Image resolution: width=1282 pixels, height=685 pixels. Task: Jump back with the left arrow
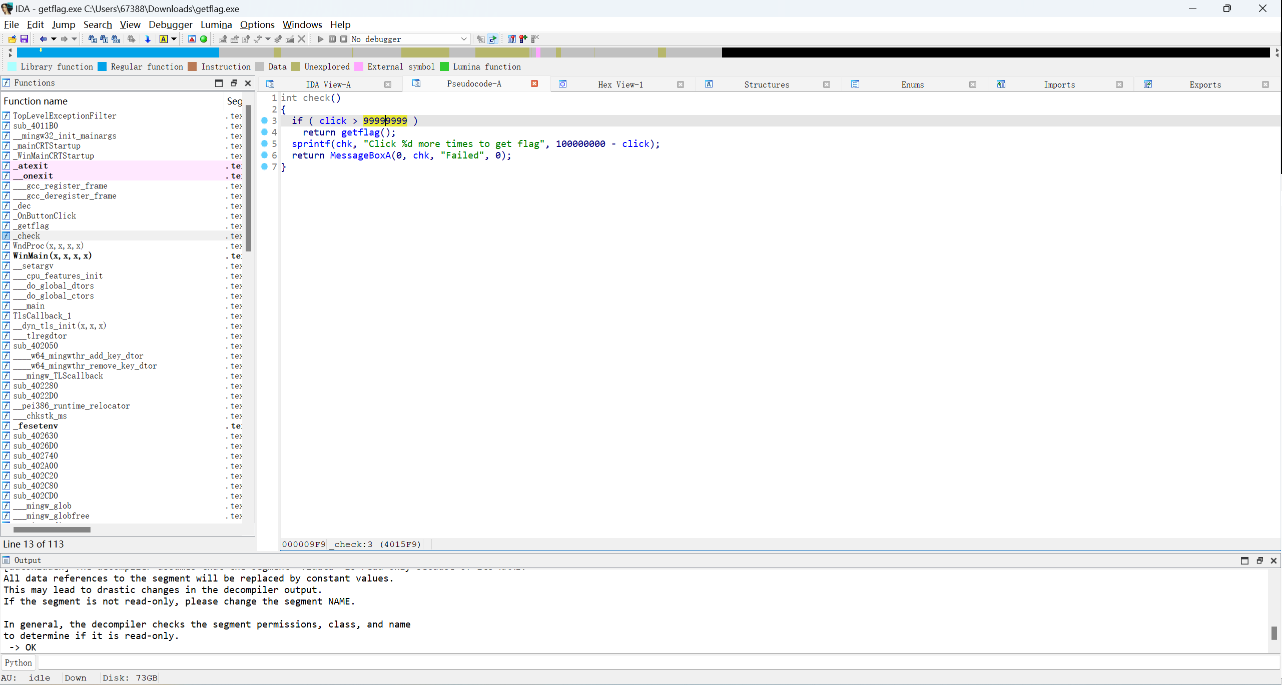(43, 39)
